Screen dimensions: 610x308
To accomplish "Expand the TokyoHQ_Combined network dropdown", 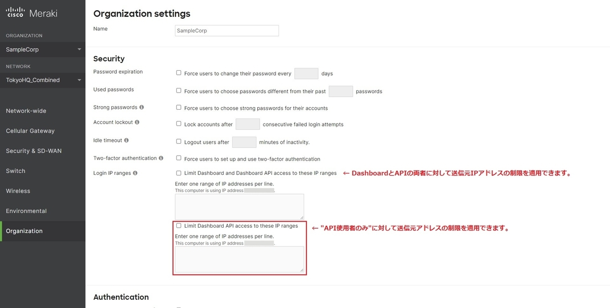I will click(x=43, y=80).
